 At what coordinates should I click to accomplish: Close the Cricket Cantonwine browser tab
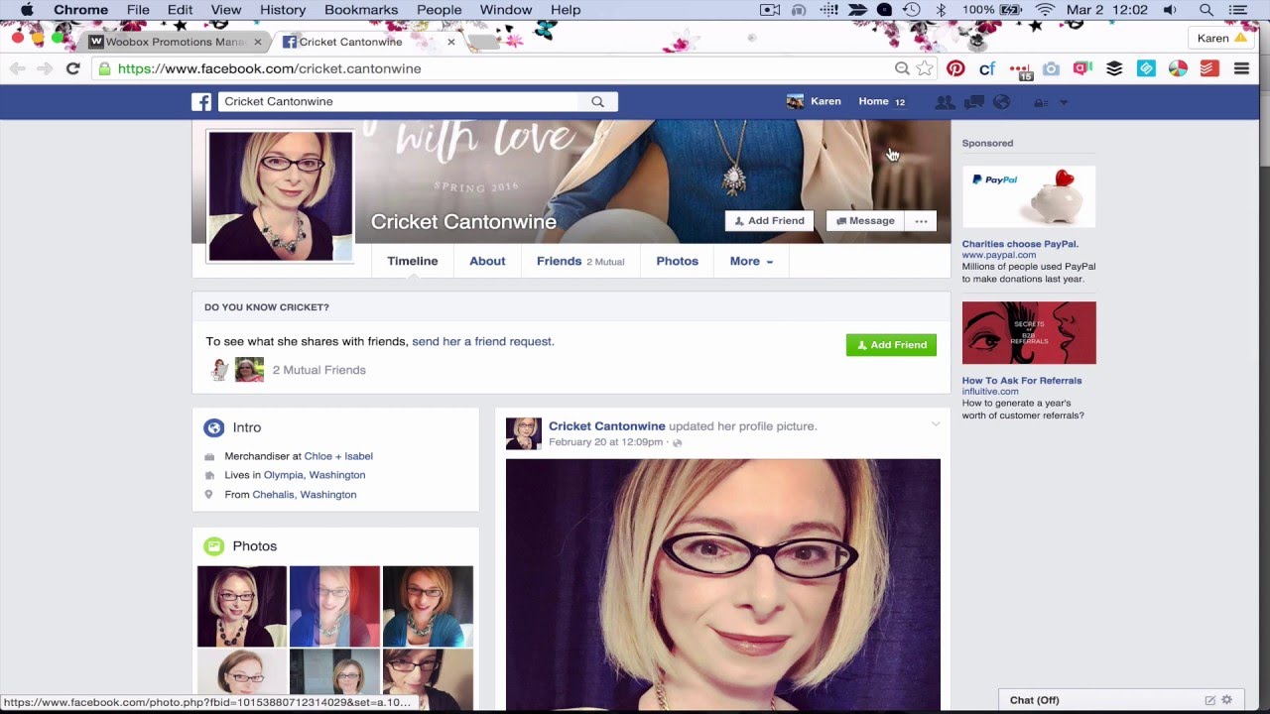click(451, 42)
